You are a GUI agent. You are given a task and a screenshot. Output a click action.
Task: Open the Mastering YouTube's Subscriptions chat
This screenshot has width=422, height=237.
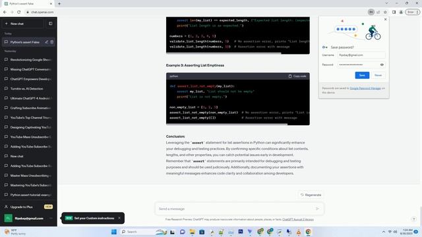coord(28,185)
